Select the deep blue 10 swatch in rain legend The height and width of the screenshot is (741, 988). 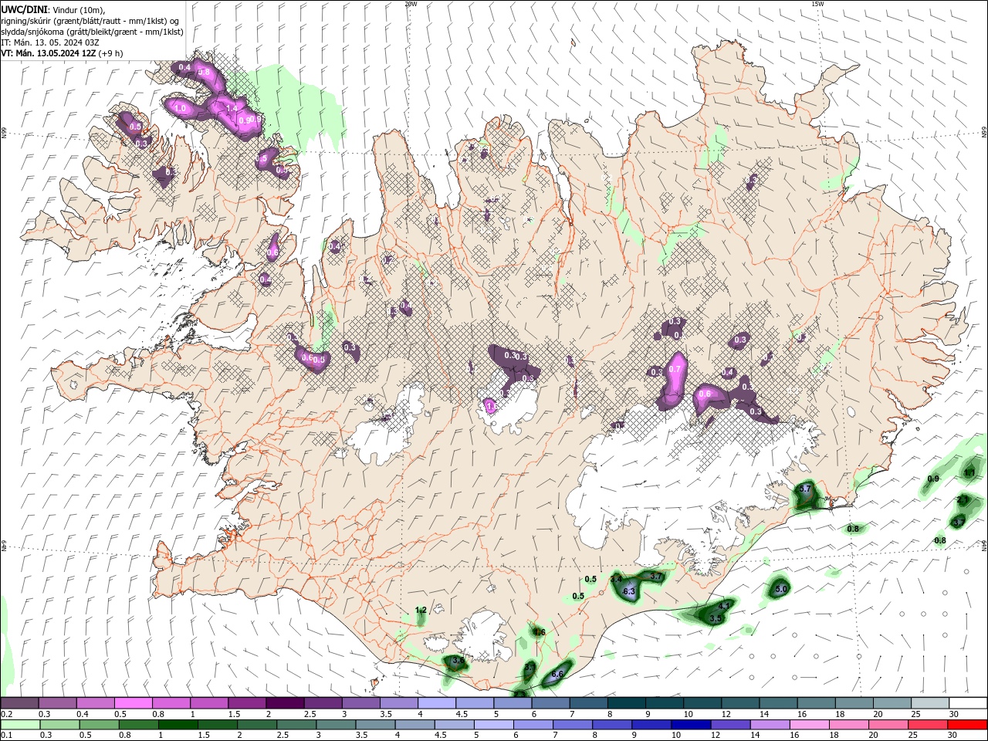click(691, 725)
